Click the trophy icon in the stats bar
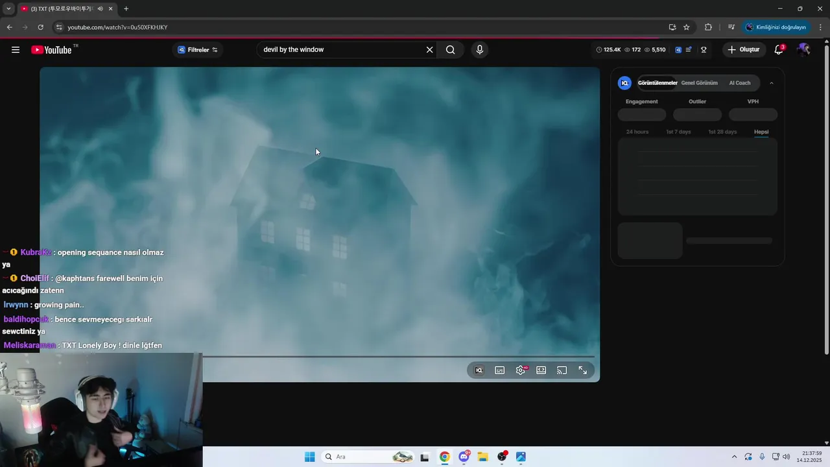This screenshot has width=830, height=467. point(704,50)
